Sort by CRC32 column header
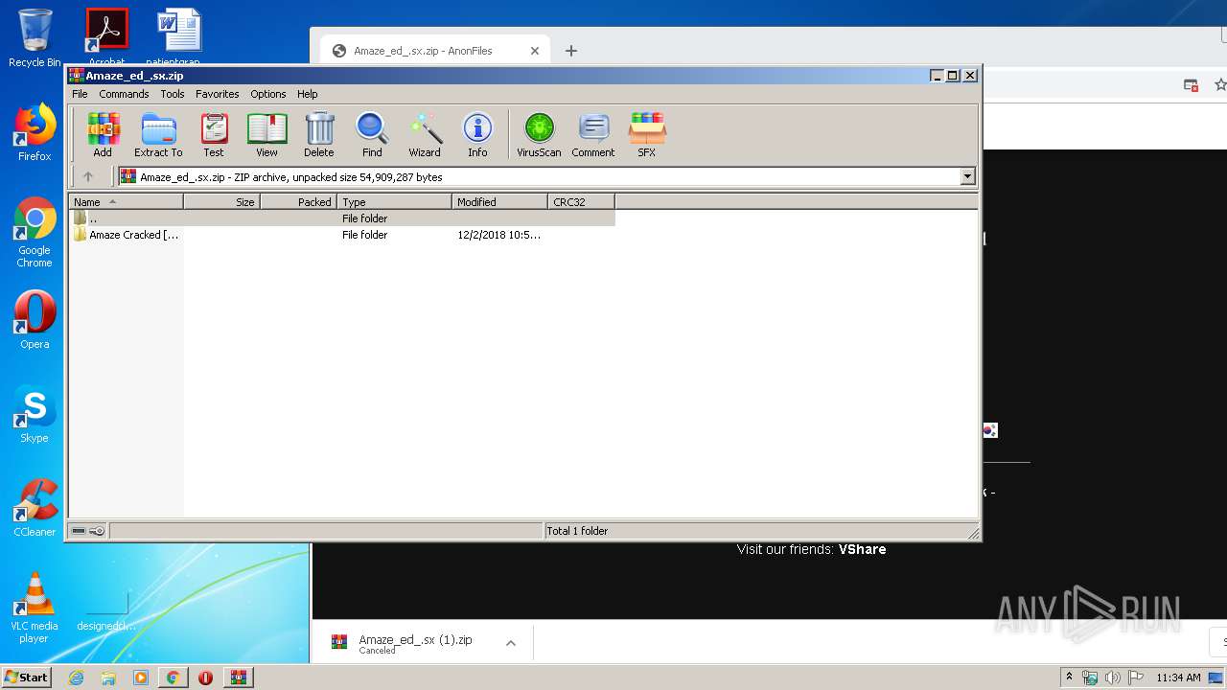The image size is (1227, 690). pyautogui.click(x=581, y=201)
